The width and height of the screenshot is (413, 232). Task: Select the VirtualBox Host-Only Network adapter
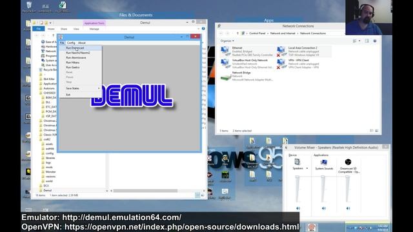click(x=247, y=64)
